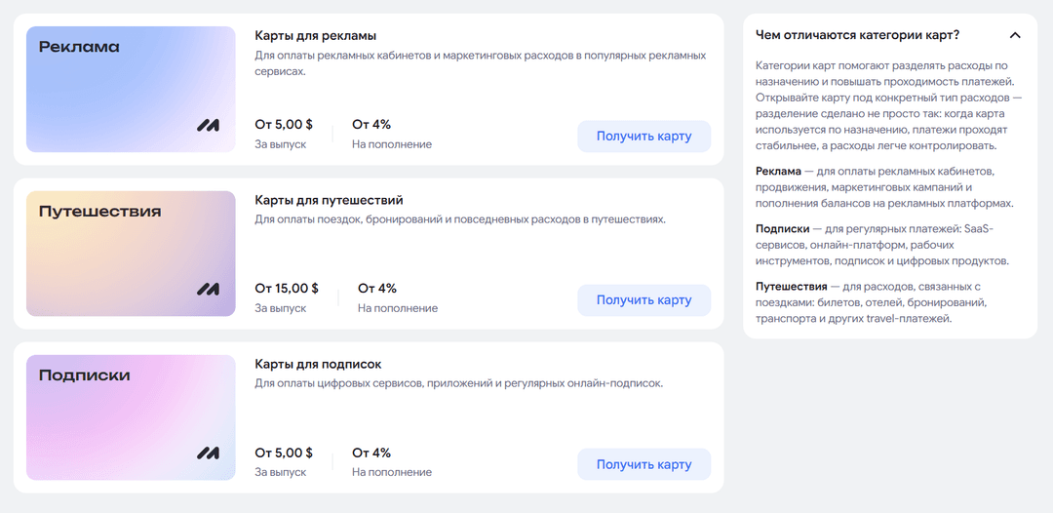This screenshot has width=1053, height=513.
Task: Get a card for subscriptions
Action: [x=644, y=464]
